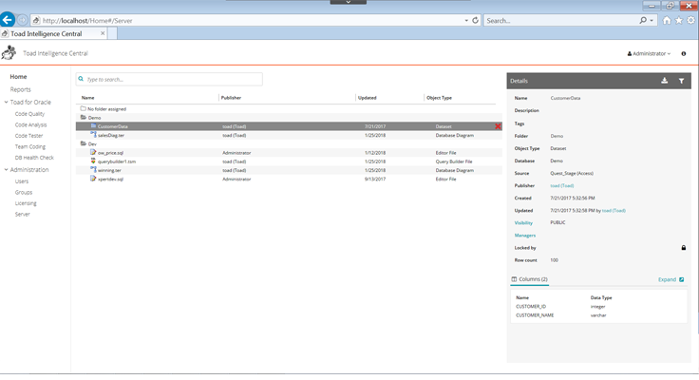699x380 pixels.
Task: Click the filter icon in Details header
Action: coord(681,81)
